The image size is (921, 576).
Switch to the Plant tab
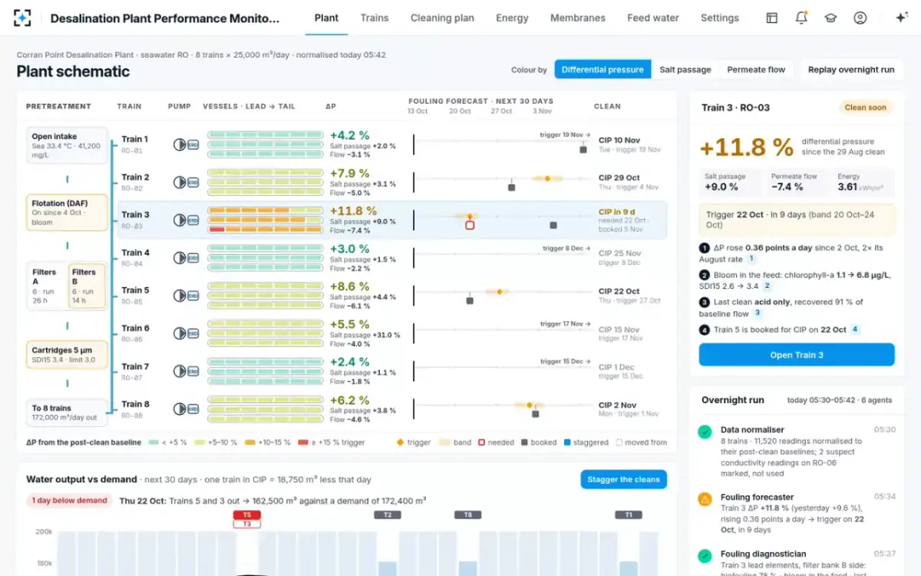click(x=326, y=18)
